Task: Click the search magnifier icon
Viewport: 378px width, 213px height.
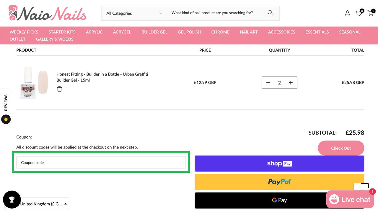Action: pyautogui.click(x=270, y=13)
